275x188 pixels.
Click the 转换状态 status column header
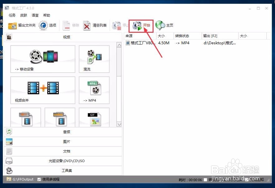[x=188, y=36]
